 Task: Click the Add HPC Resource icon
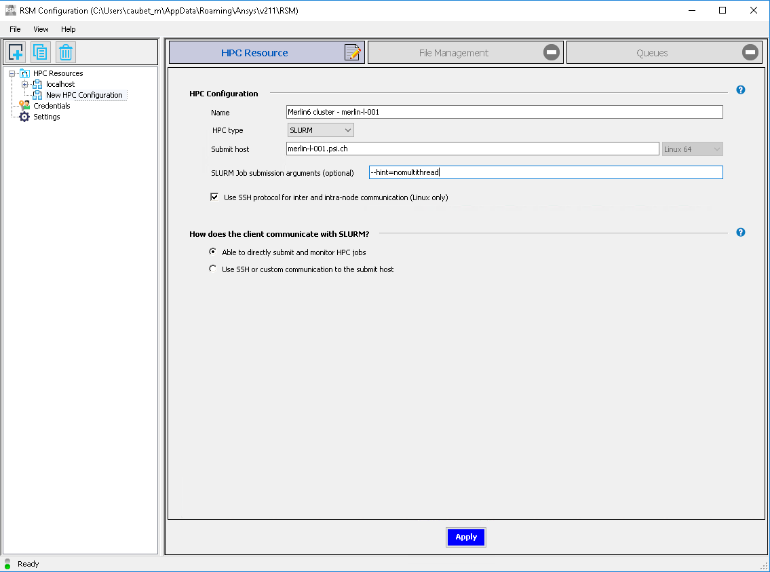(x=16, y=52)
